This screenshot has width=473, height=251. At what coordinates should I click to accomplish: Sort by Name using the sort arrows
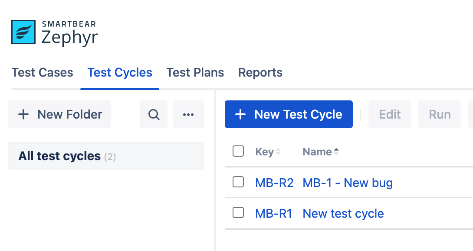pyautogui.click(x=336, y=152)
